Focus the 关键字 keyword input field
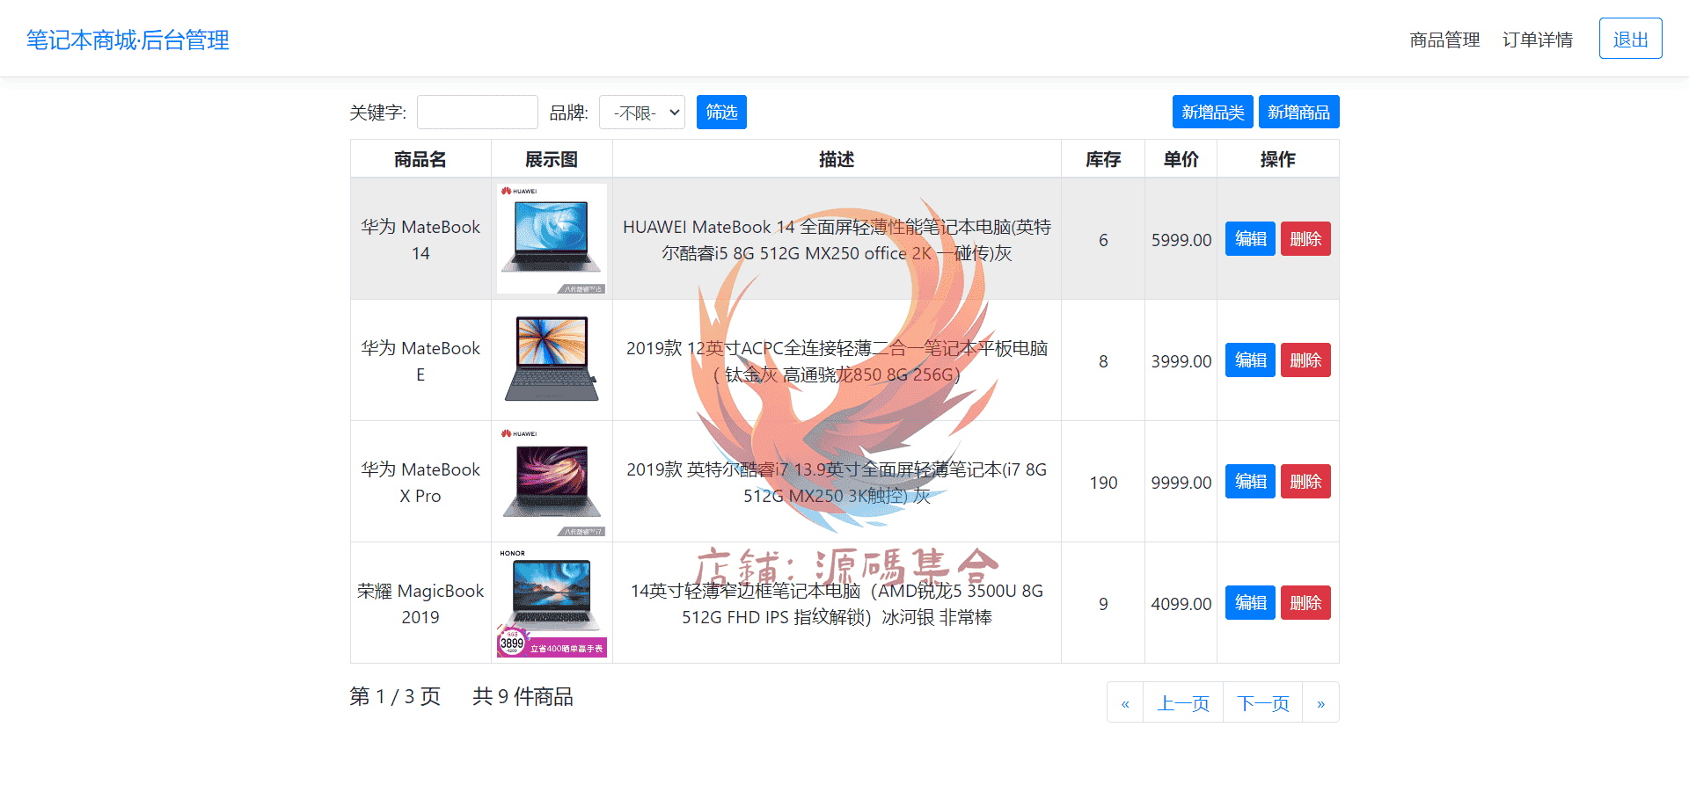This screenshot has height=785, width=1689. 478,113
